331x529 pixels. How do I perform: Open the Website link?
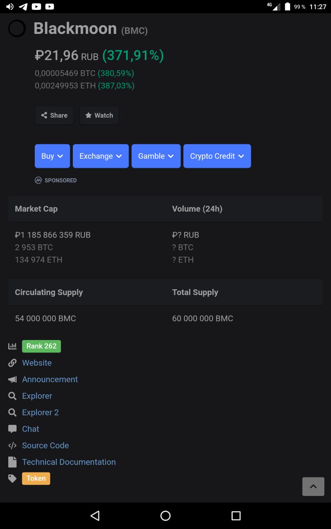pos(37,363)
